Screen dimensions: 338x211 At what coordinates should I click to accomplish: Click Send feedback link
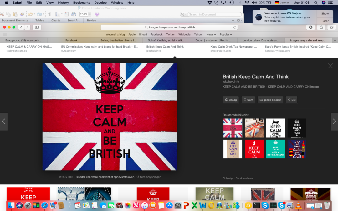244,178
